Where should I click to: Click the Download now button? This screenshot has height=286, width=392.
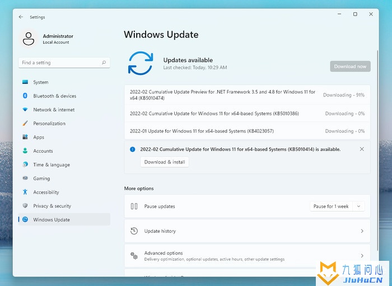[350, 67]
